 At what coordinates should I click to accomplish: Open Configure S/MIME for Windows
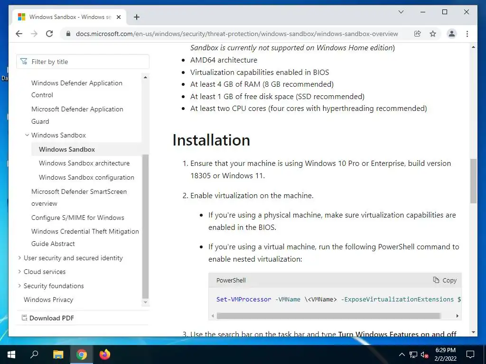tap(77, 218)
